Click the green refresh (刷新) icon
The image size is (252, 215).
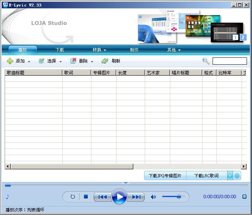click(105, 61)
